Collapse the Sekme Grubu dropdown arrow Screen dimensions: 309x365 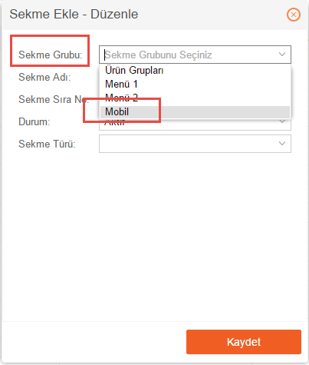point(282,55)
